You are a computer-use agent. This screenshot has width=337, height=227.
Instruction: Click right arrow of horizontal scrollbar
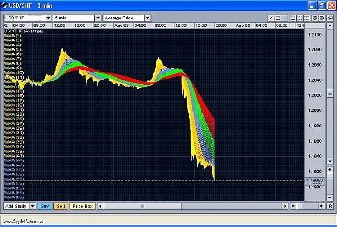pyautogui.click(x=285, y=206)
